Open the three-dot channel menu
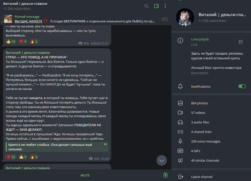This screenshot has height=181, width=251. 165,6
